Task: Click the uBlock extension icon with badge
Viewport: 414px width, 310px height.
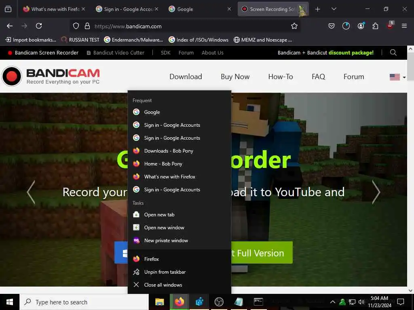Action: (390, 25)
